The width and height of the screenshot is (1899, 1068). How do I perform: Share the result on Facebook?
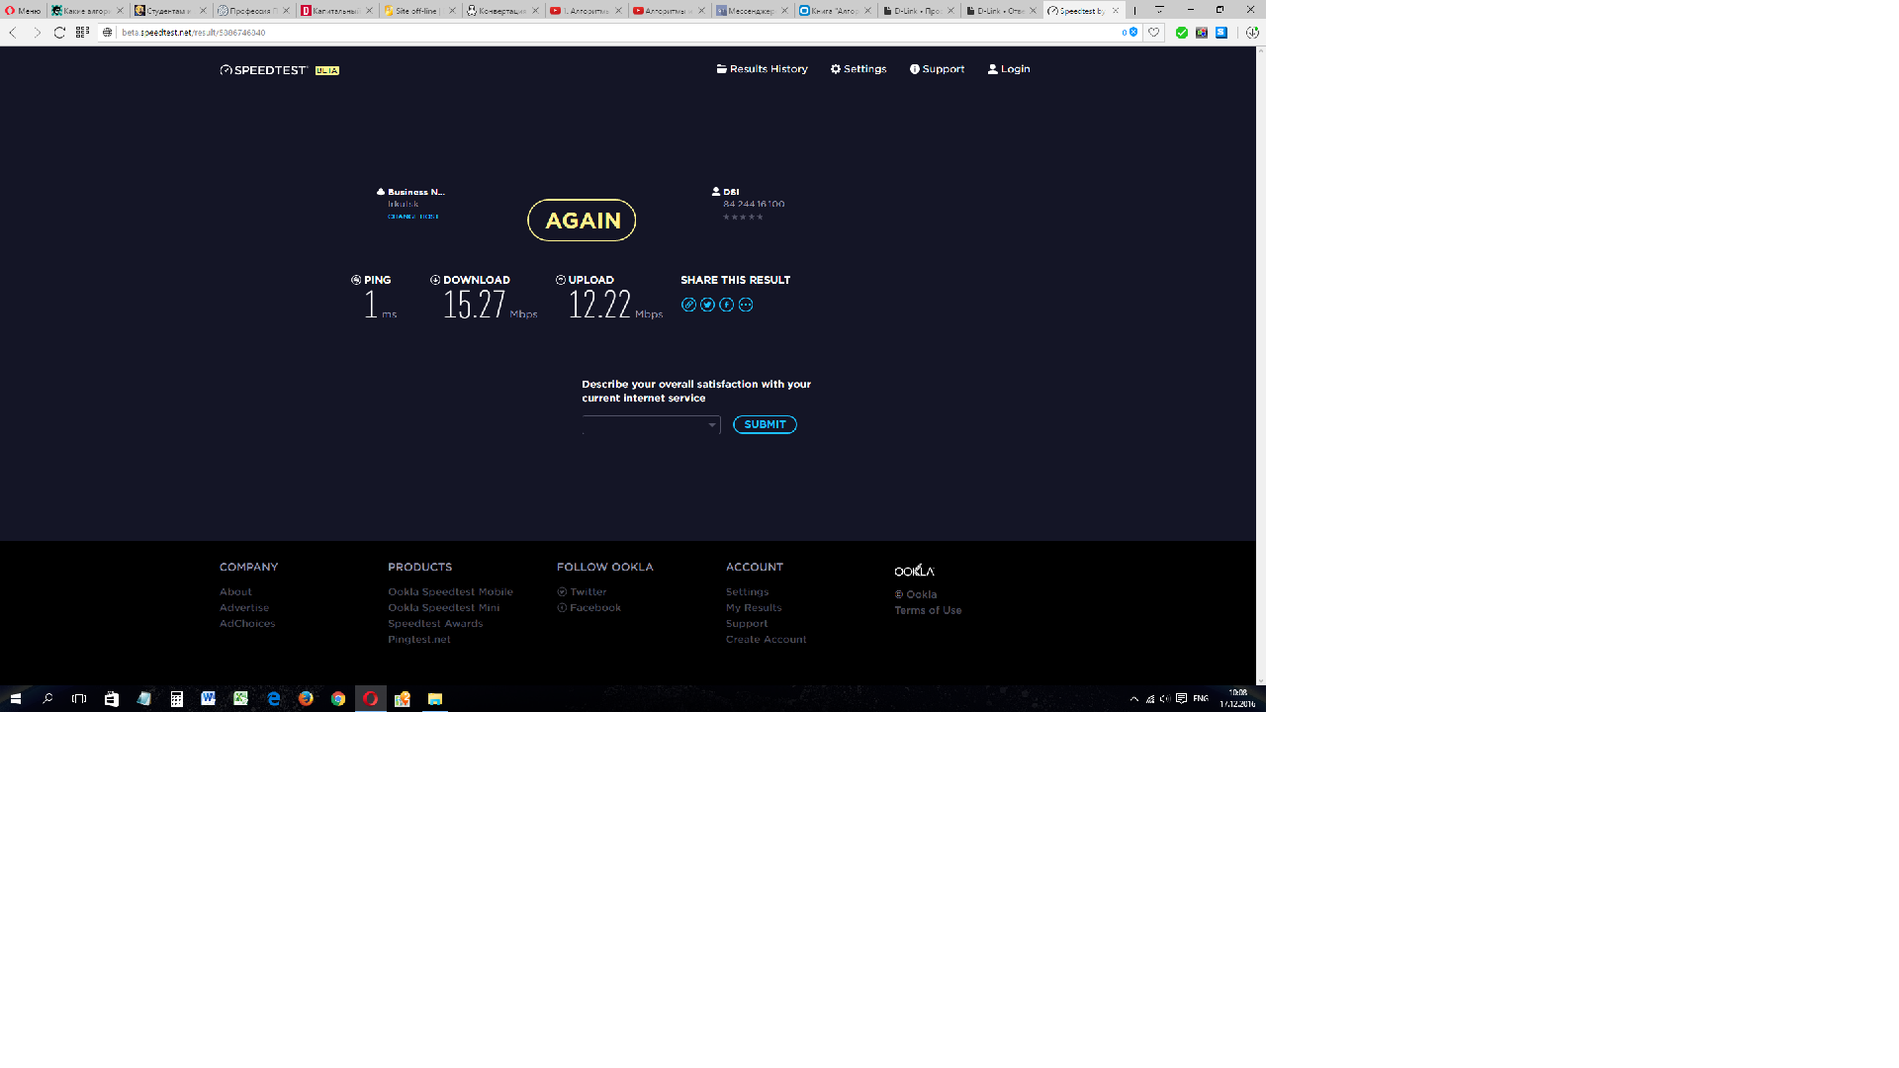(x=727, y=305)
